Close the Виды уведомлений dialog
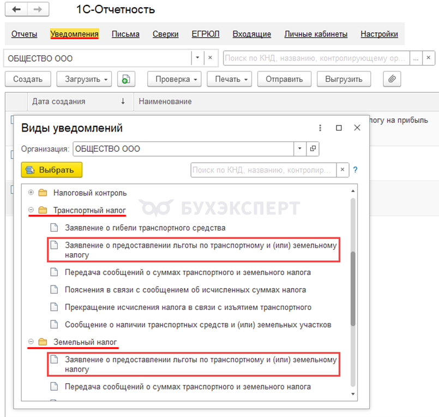 (357, 128)
